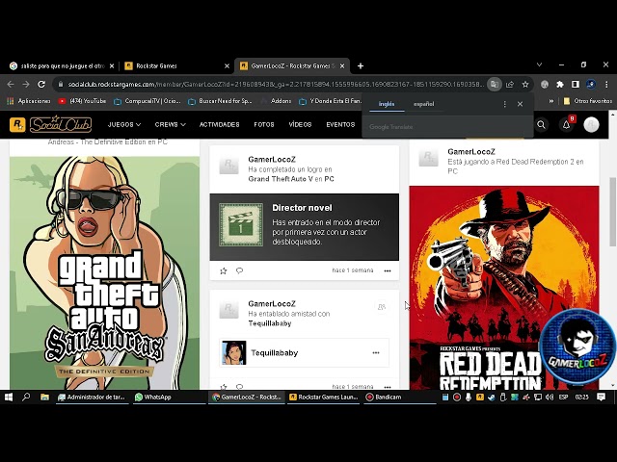Open Administrador de tareas from the taskbar
The image size is (617, 462).
92,398
